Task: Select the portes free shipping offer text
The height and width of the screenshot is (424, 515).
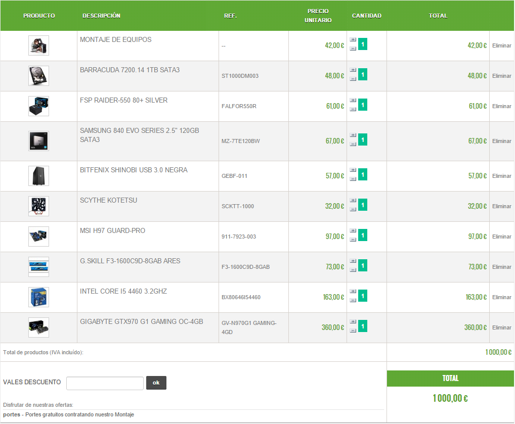Action: (x=68, y=414)
